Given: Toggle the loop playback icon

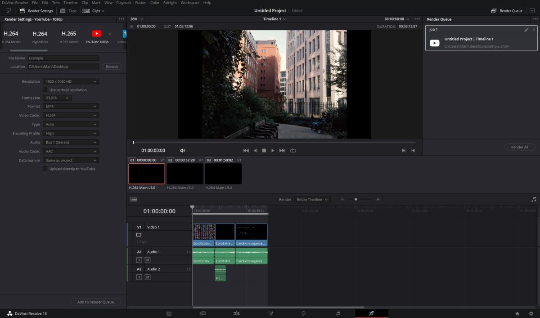Looking at the screenshot, I should (293, 151).
